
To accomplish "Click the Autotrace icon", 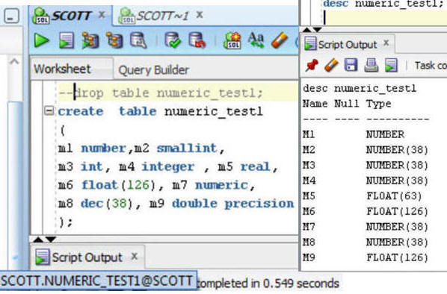I will coord(114,40).
